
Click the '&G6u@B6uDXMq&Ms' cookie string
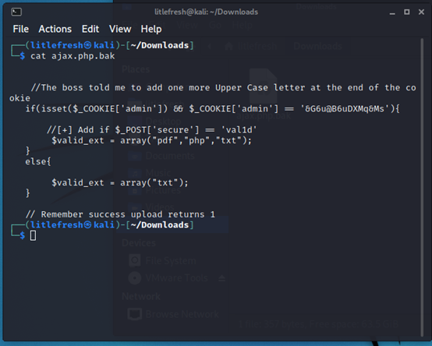point(345,109)
